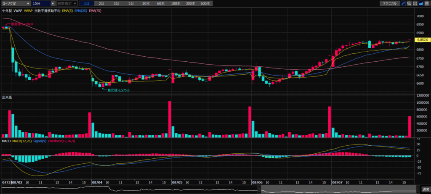Viewport: 431px width, 194px height.
Task: Toggle the blue area chart icon
Action: (420, 3)
